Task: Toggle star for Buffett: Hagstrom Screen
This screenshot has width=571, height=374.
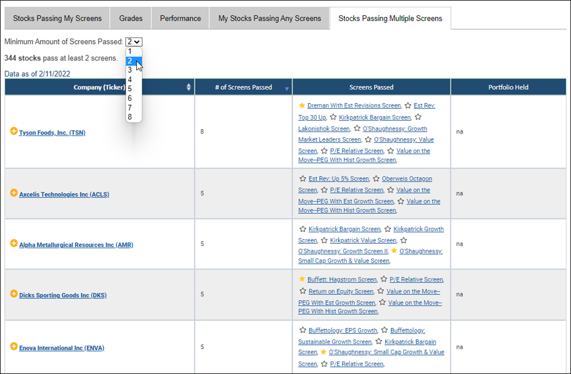Action: tap(302, 279)
